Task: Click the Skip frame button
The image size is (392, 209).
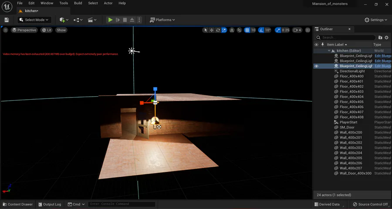Action: [x=118, y=20]
